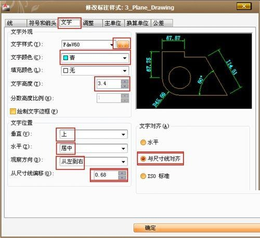Image resolution: width=260 pixels, height=238 pixels.
Task: Close the 修改标注样式 dialog
Action: 244,6
